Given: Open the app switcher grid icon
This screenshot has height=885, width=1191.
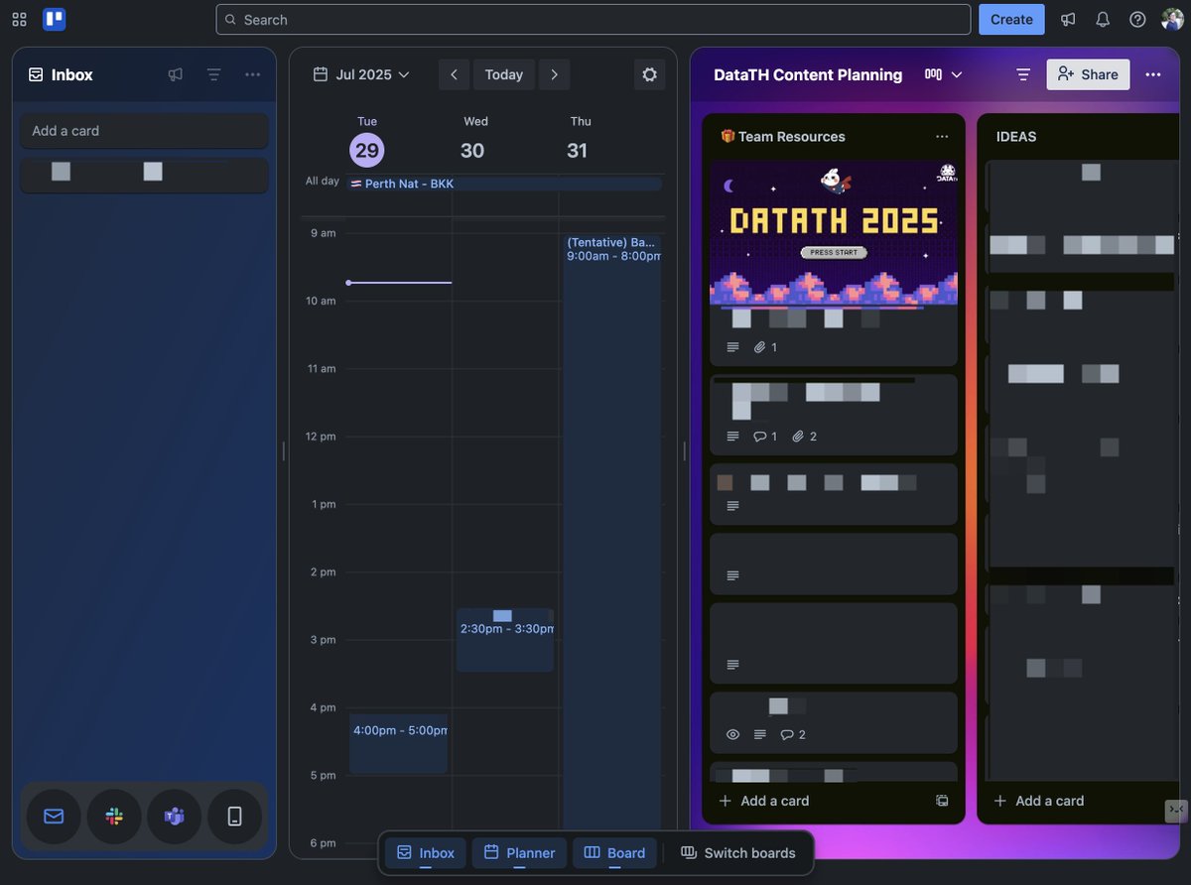Looking at the screenshot, I should click(x=19, y=19).
